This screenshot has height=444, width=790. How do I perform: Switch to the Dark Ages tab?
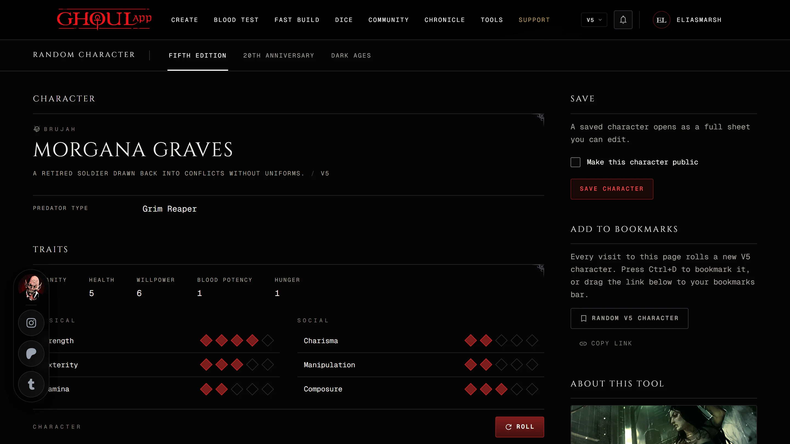point(351,55)
